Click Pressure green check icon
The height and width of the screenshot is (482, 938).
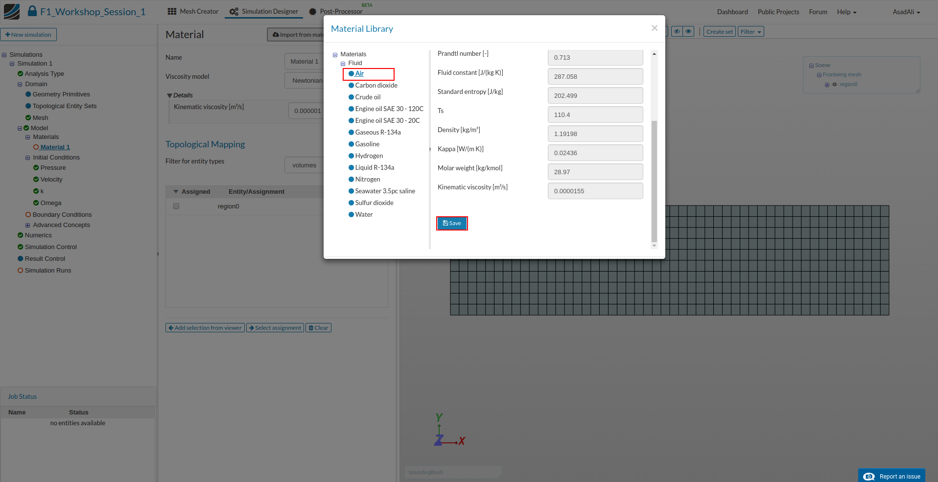tap(36, 168)
